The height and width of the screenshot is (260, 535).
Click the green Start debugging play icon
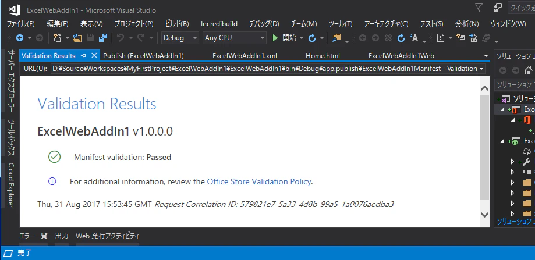point(275,38)
